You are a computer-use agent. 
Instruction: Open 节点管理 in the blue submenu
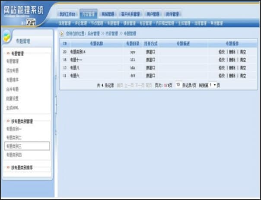click(97, 23)
